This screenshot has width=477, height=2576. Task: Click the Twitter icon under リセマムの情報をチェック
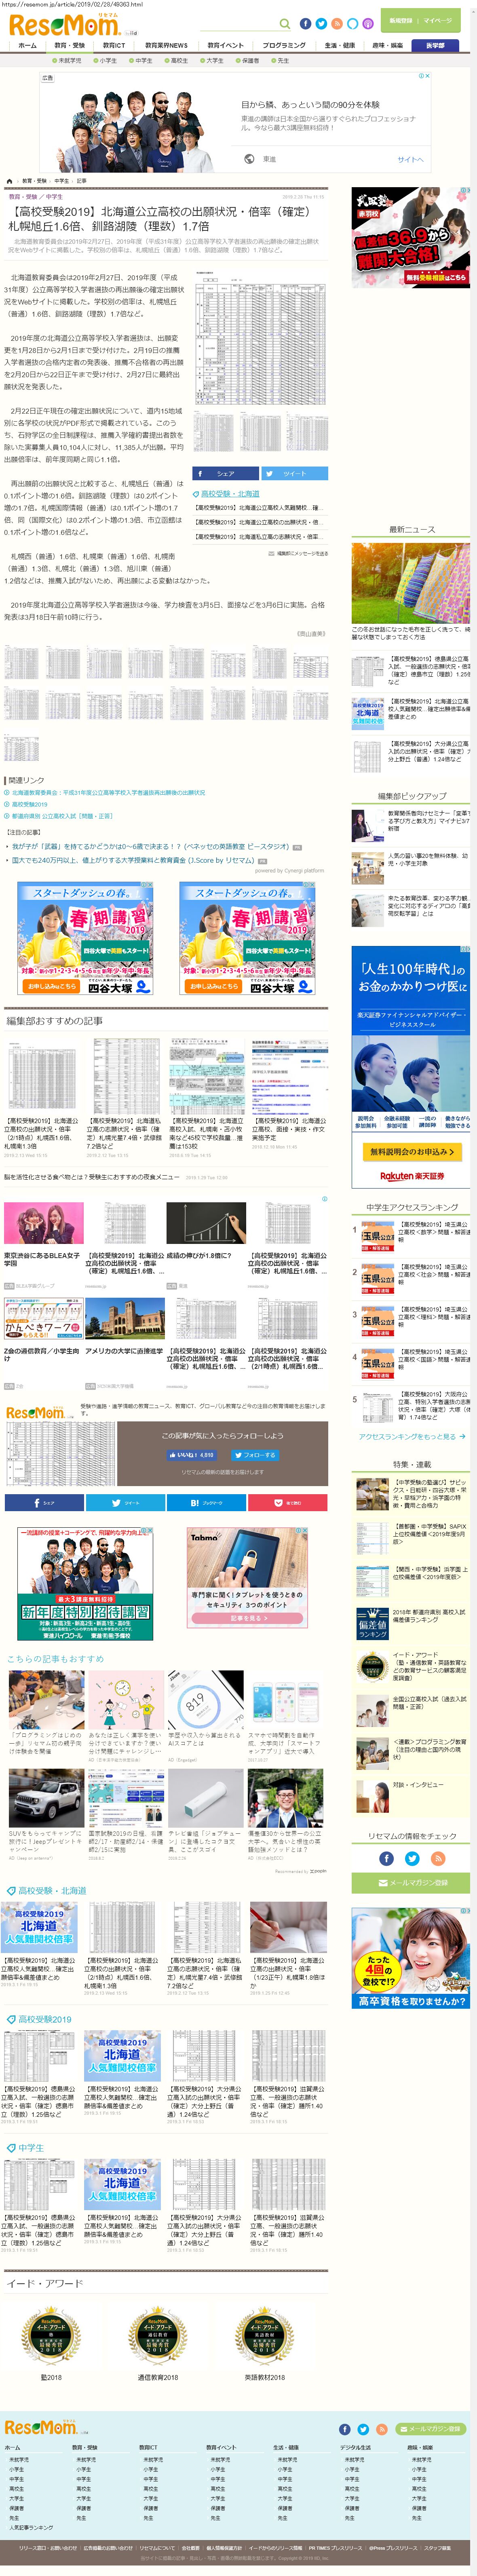pyautogui.click(x=412, y=1858)
